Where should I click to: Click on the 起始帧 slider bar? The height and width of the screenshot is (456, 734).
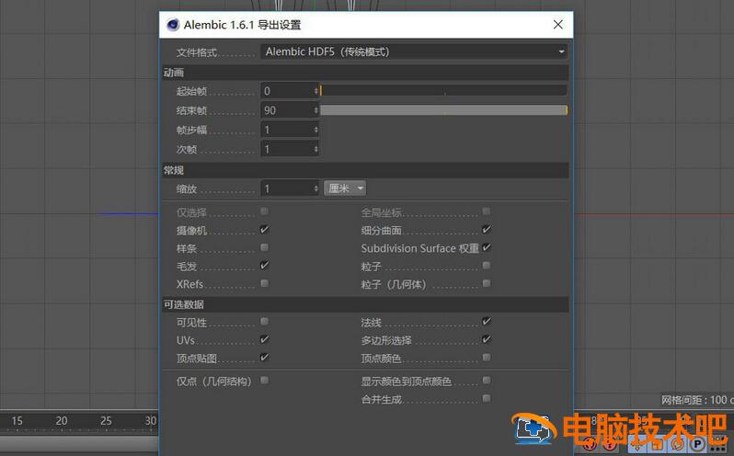[443, 90]
